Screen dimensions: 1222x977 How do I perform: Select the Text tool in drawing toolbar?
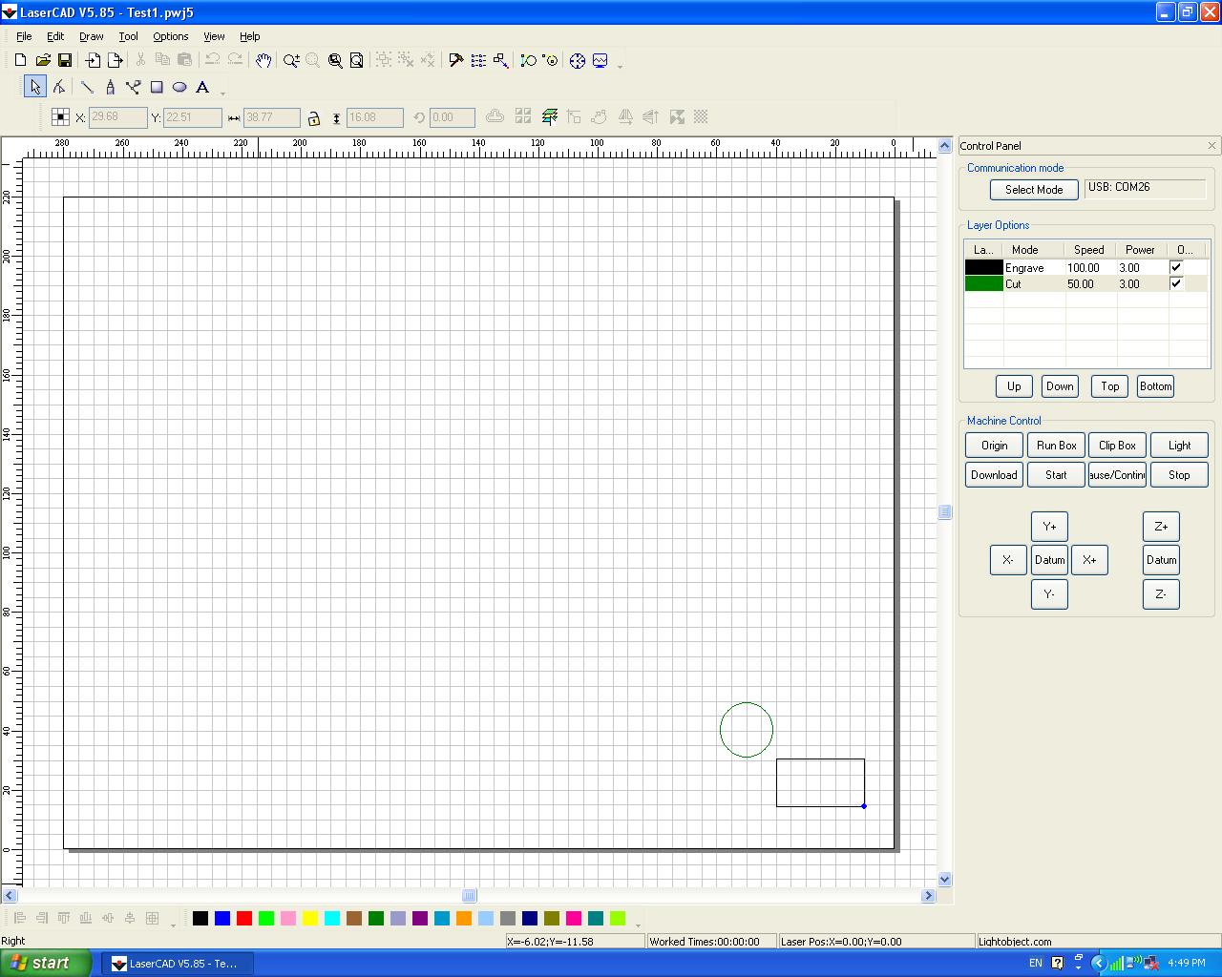pyautogui.click(x=202, y=87)
